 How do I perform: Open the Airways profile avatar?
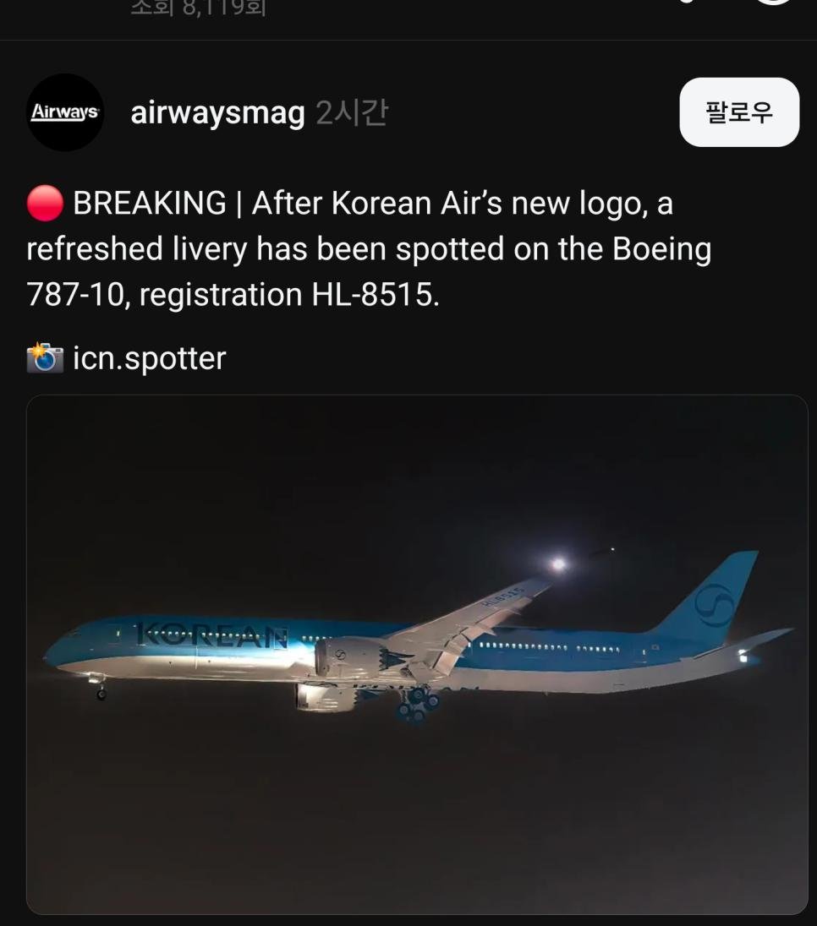65,112
